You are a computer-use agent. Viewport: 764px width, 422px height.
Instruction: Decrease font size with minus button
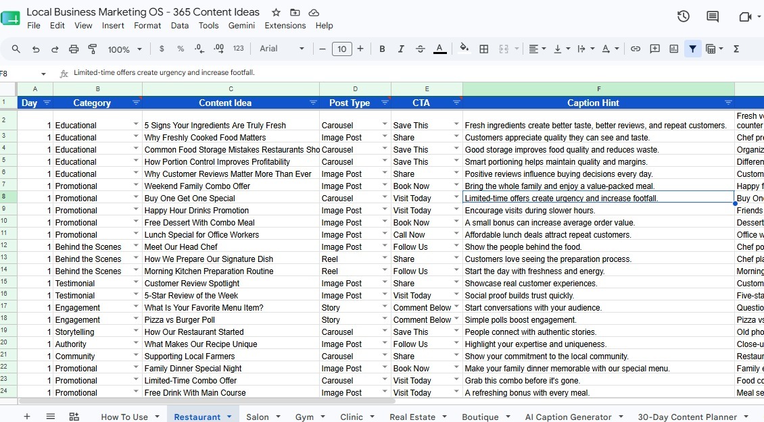[322, 49]
